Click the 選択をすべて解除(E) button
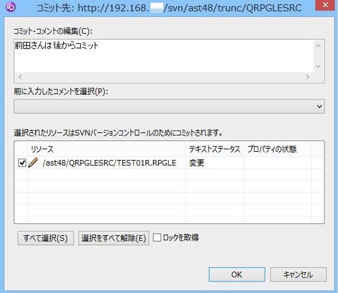Viewport: 338px width, 293px height. click(x=114, y=238)
